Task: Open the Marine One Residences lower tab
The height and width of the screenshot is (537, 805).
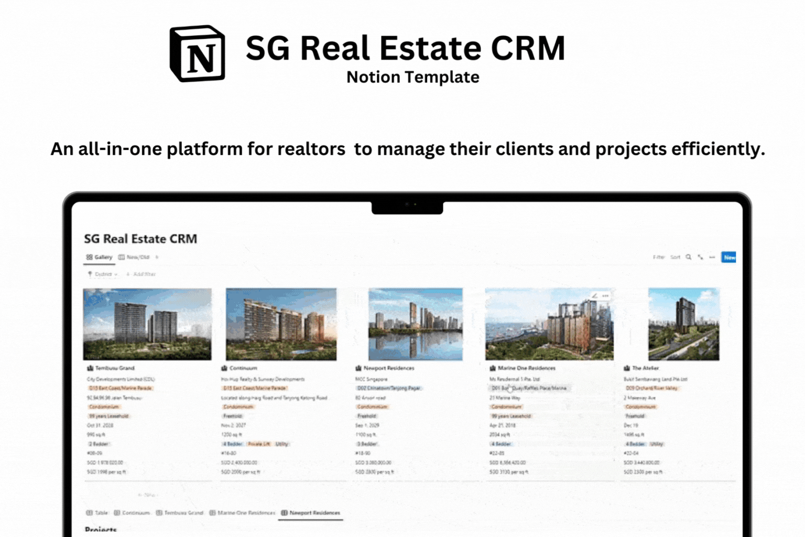Action: point(242,512)
